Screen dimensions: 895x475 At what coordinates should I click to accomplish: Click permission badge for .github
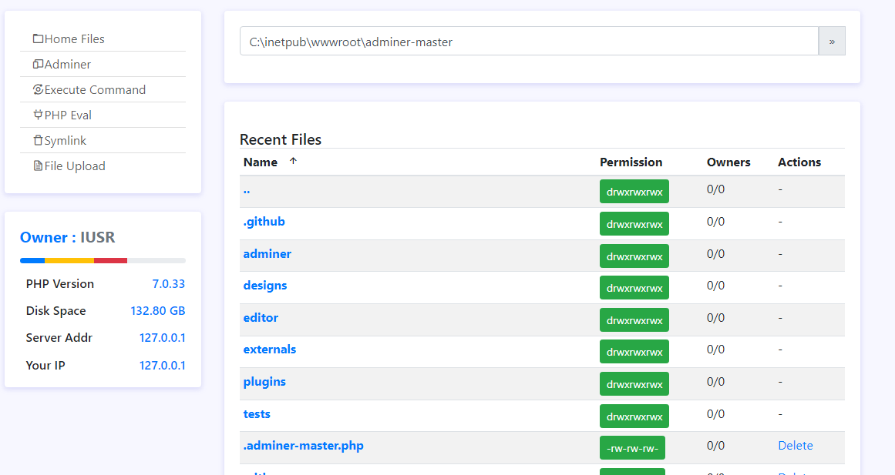point(634,224)
